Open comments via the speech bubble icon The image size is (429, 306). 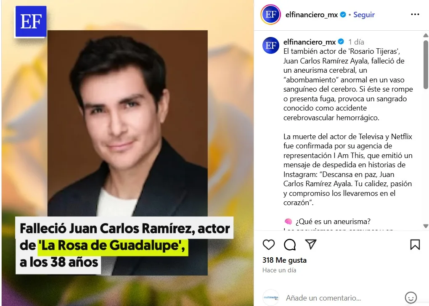point(290,245)
